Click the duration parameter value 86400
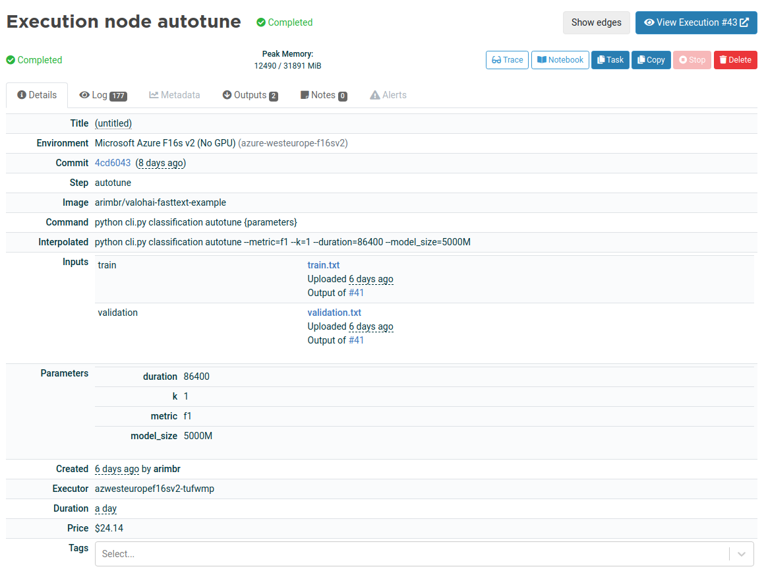 tap(196, 376)
